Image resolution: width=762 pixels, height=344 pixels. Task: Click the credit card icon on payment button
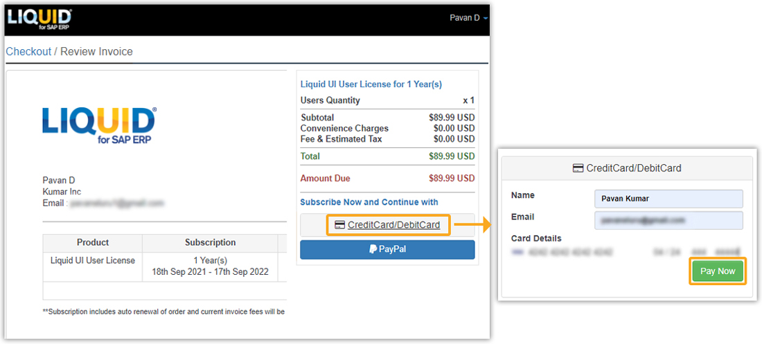pyautogui.click(x=340, y=225)
